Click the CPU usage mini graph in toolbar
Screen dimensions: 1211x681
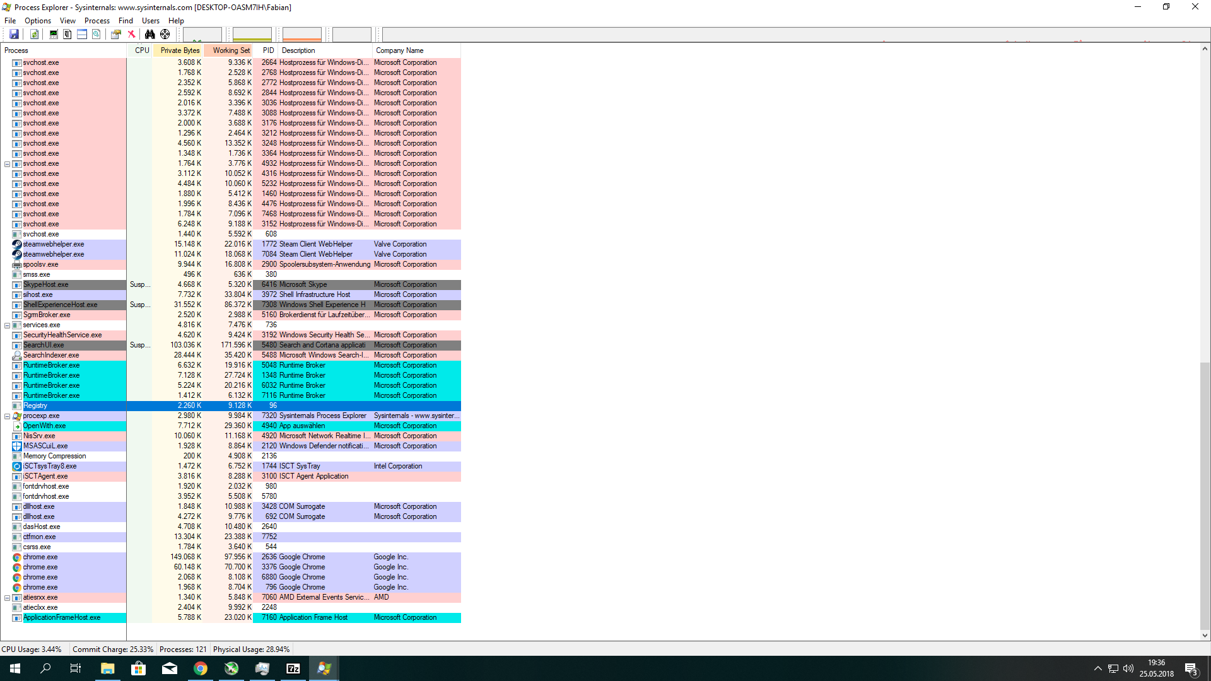coord(202,35)
